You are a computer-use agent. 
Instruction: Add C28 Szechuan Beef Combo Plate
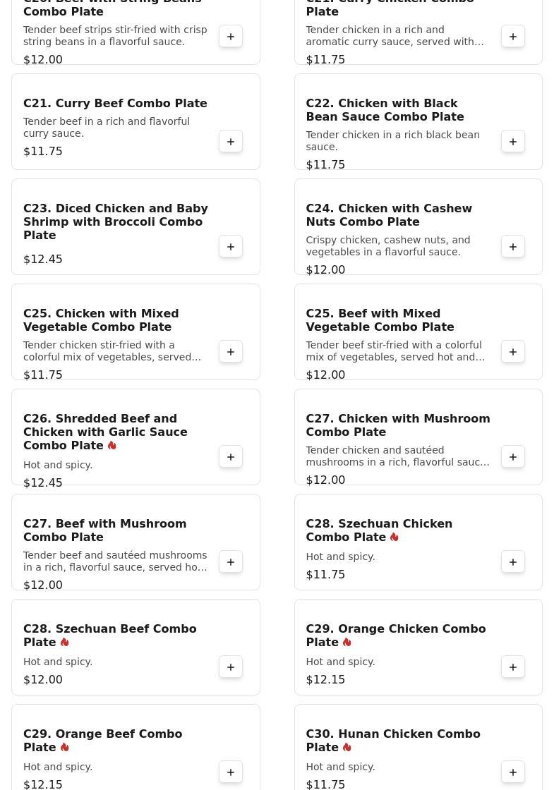231,667
